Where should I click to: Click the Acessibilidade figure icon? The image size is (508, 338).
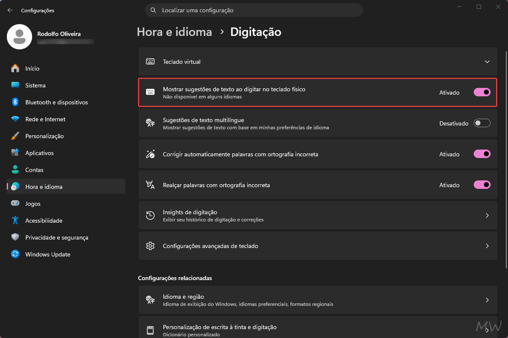[x=15, y=221]
